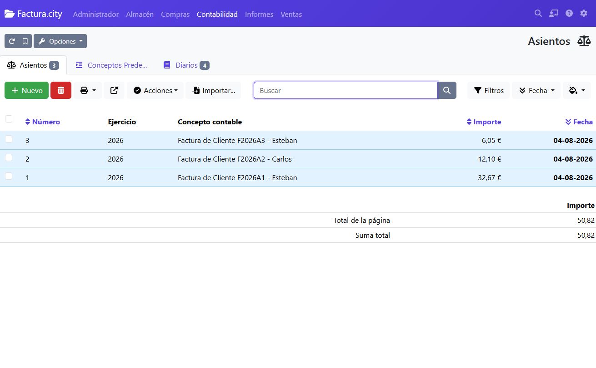Delete selected entries with red trash button

61,90
